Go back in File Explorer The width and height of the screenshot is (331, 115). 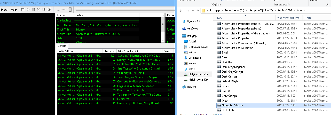(181, 11)
